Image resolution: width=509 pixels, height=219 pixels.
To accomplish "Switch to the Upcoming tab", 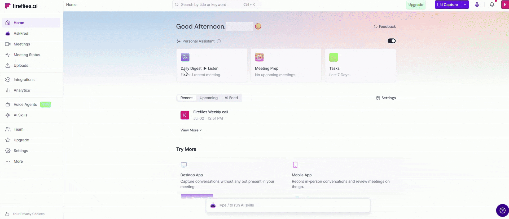I will tap(209, 98).
